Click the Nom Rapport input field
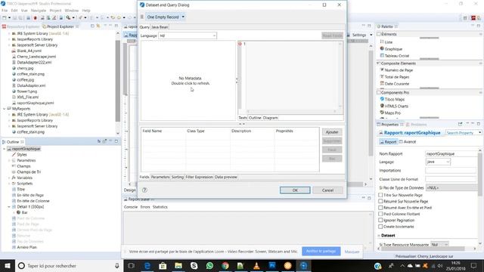The width and height of the screenshot is (484, 272). click(x=451, y=153)
